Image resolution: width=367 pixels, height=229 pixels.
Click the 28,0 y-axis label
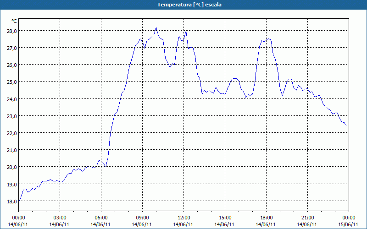(x=11, y=31)
